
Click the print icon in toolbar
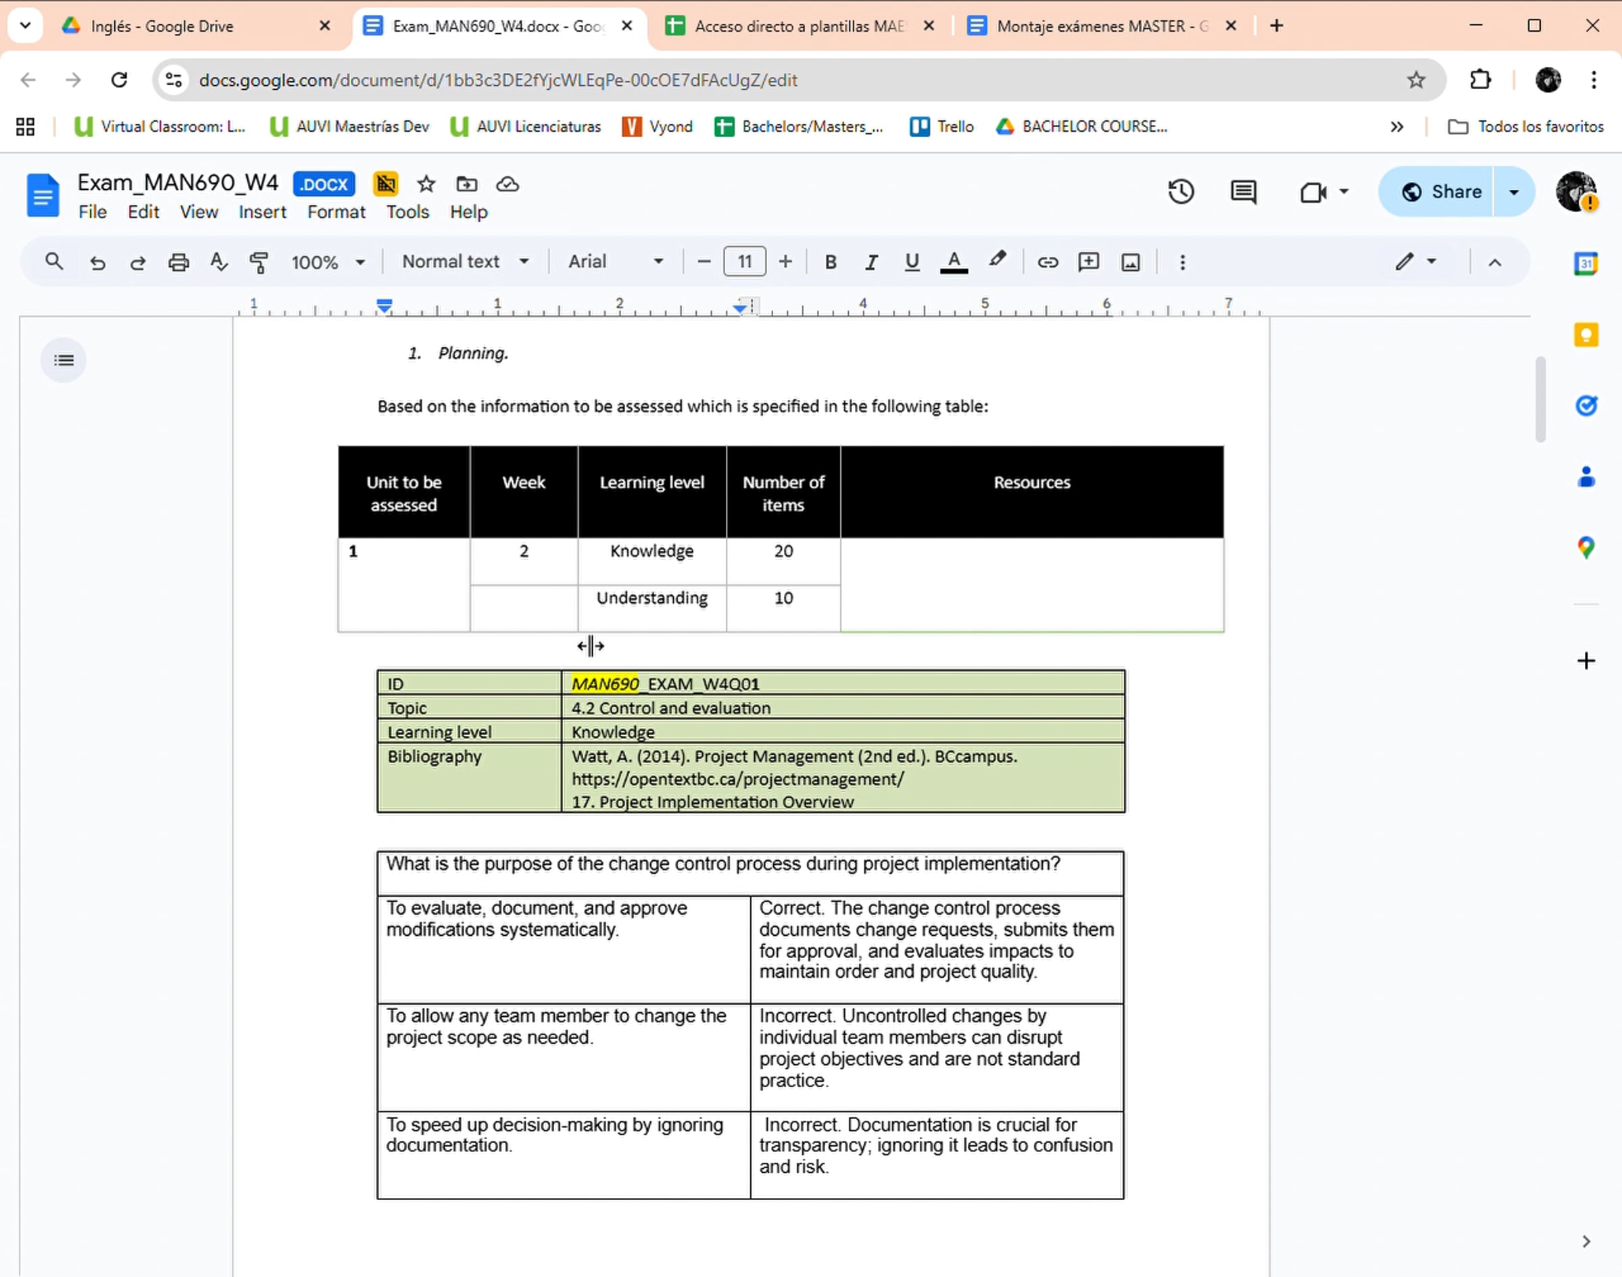point(178,262)
